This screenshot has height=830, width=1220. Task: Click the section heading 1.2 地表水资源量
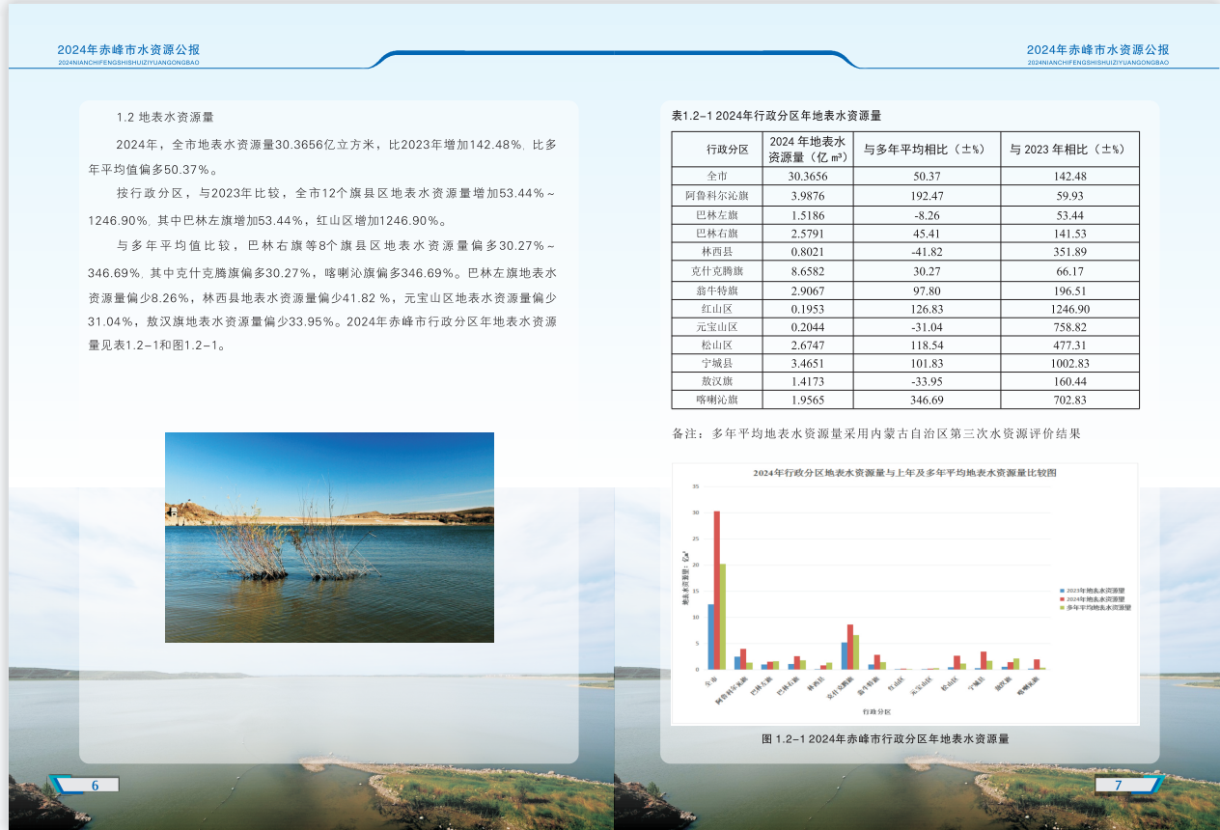coord(165,118)
